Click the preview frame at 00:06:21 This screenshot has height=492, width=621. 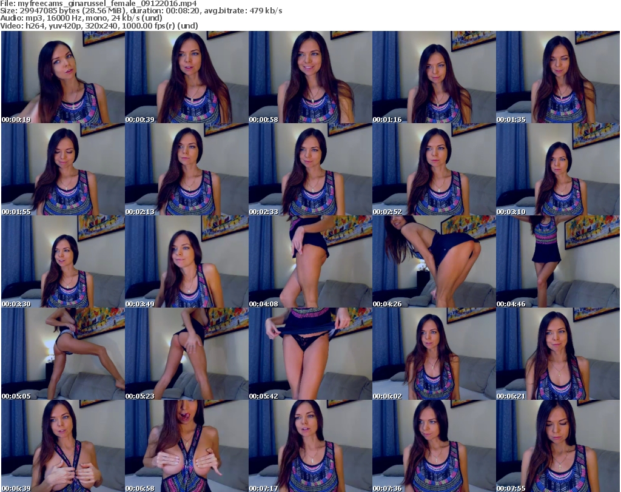tap(558, 354)
